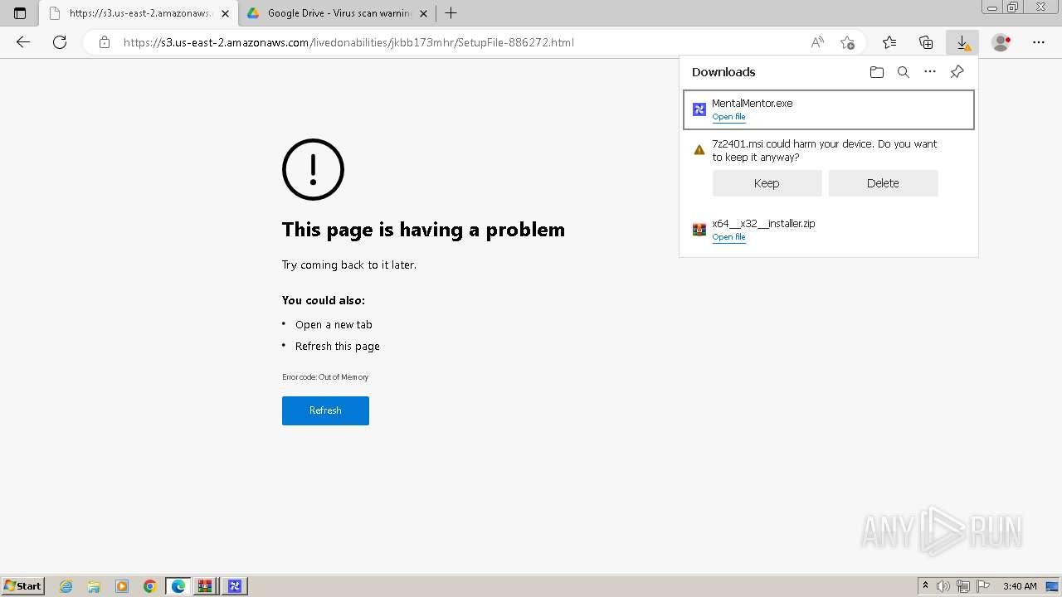Image resolution: width=1062 pixels, height=597 pixels.
Task: Pin the Downloads panel
Action: tap(957, 72)
